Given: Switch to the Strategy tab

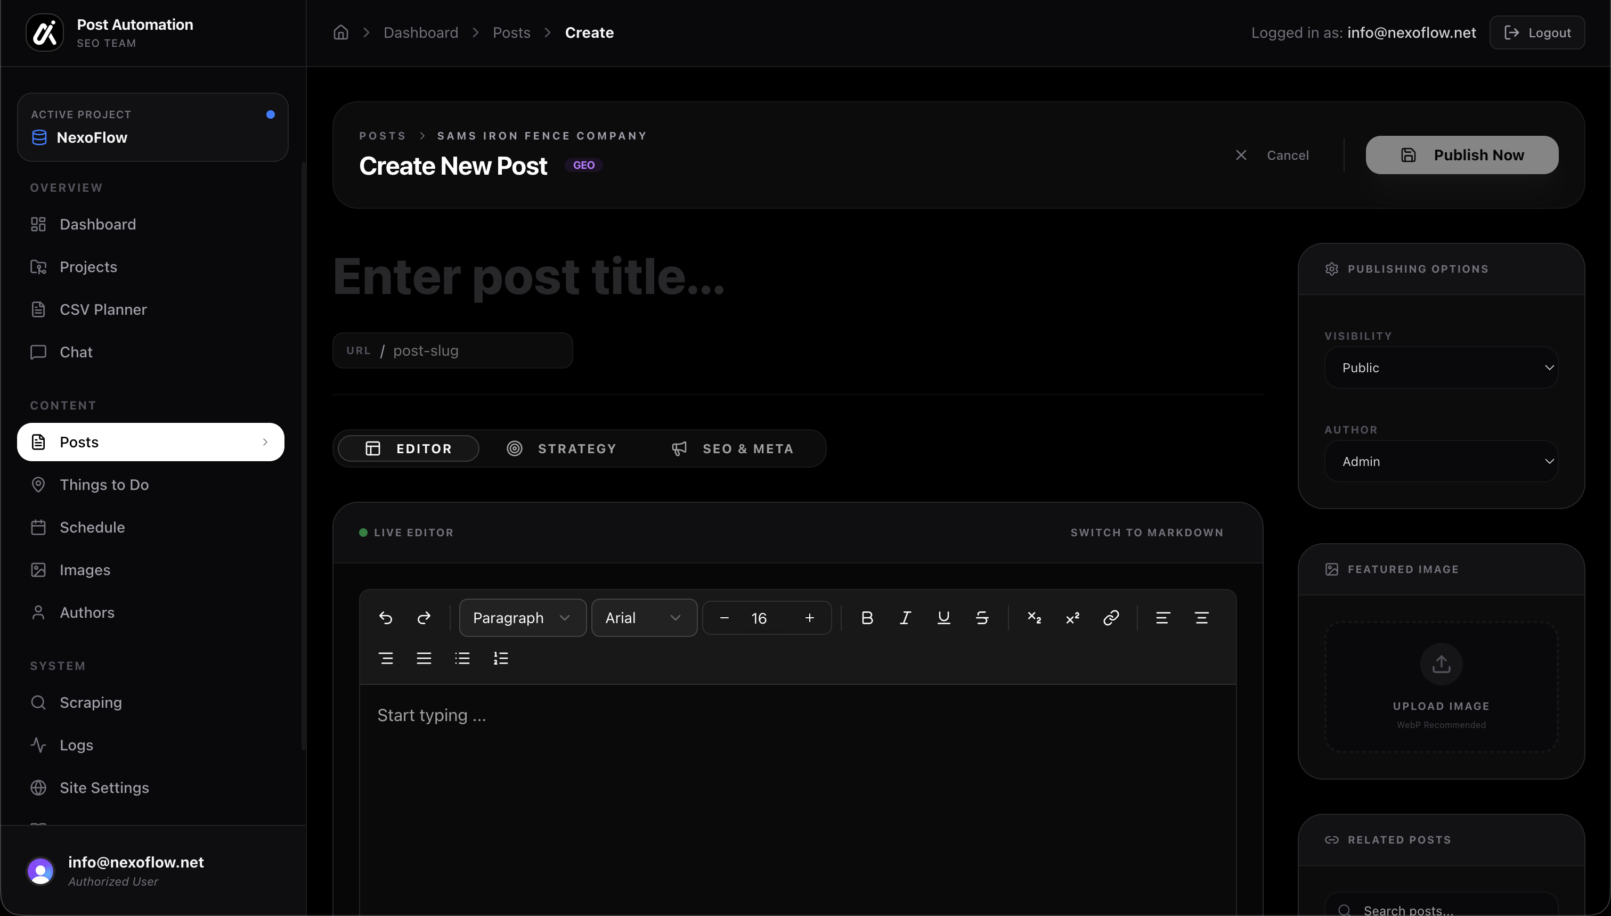Looking at the screenshot, I should point(562,448).
